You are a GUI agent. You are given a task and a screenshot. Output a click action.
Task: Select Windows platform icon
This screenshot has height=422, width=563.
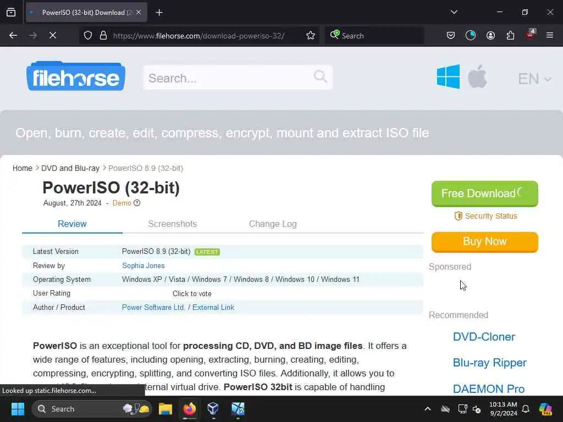pos(448,76)
